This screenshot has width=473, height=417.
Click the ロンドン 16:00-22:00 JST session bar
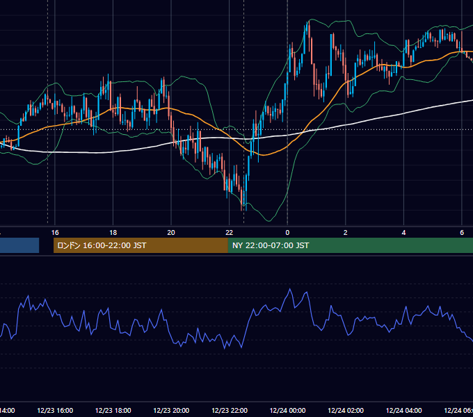141,245
